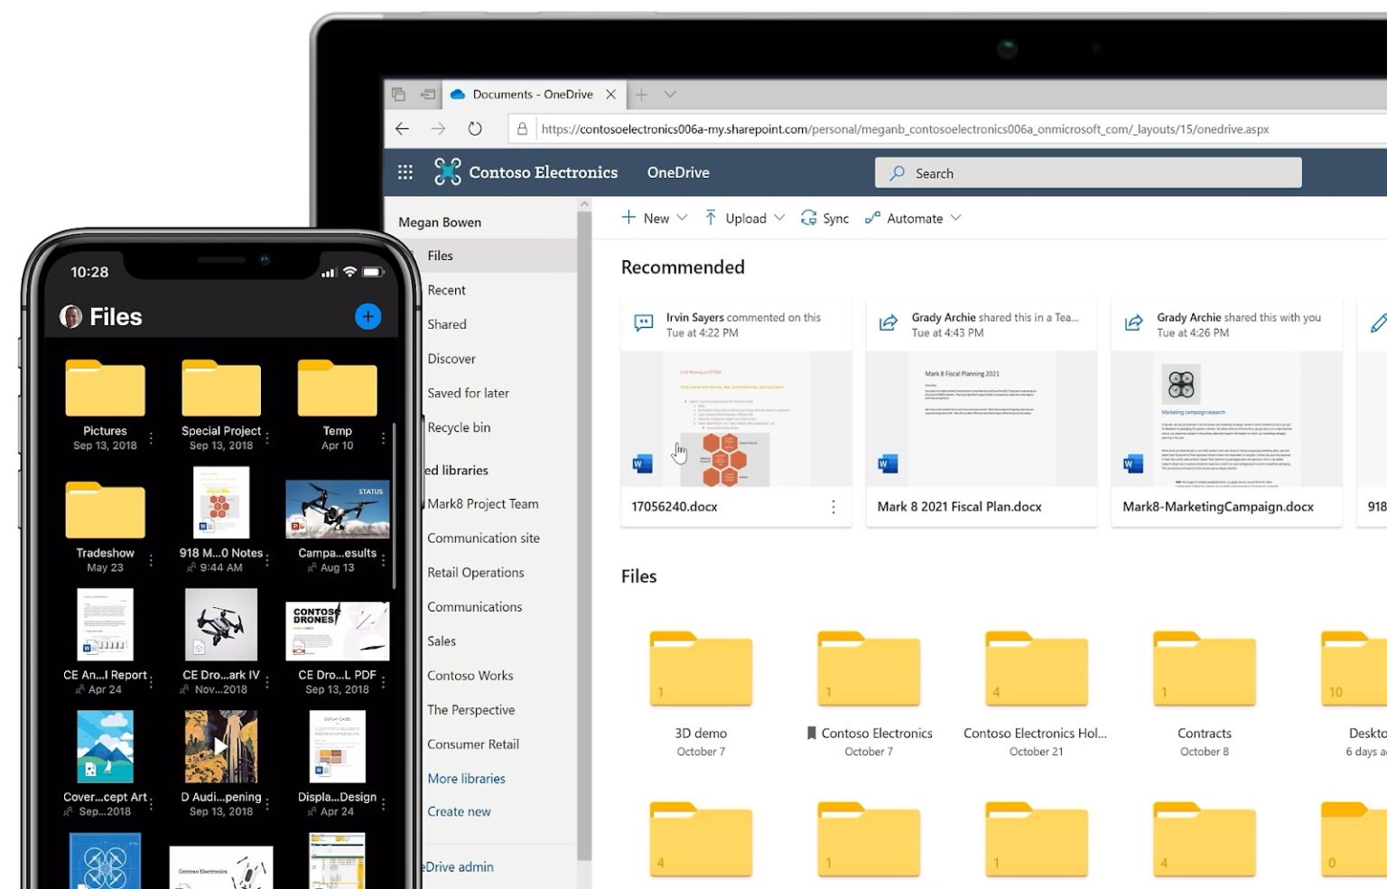Expand the Upload dropdown chevron

(x=778, y=218)
